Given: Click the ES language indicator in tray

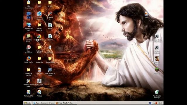Looking at the screenshot, I should click(150, 103).
